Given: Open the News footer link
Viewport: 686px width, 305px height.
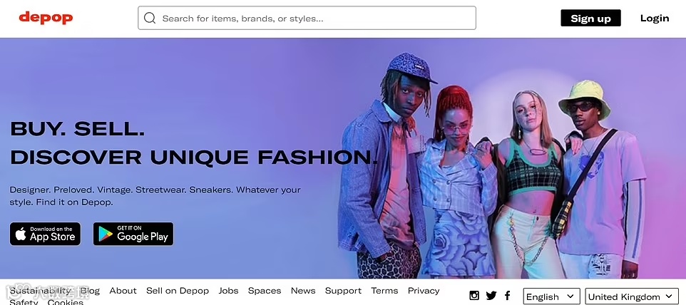Looking at the screenshot, I should (x=303, y=291).
